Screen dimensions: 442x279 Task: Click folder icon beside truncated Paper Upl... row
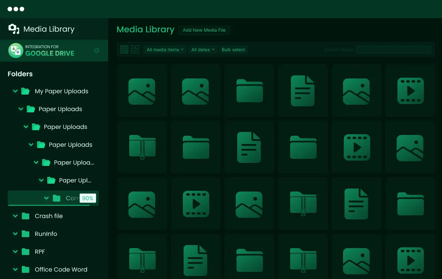click(x=51, y=180)
